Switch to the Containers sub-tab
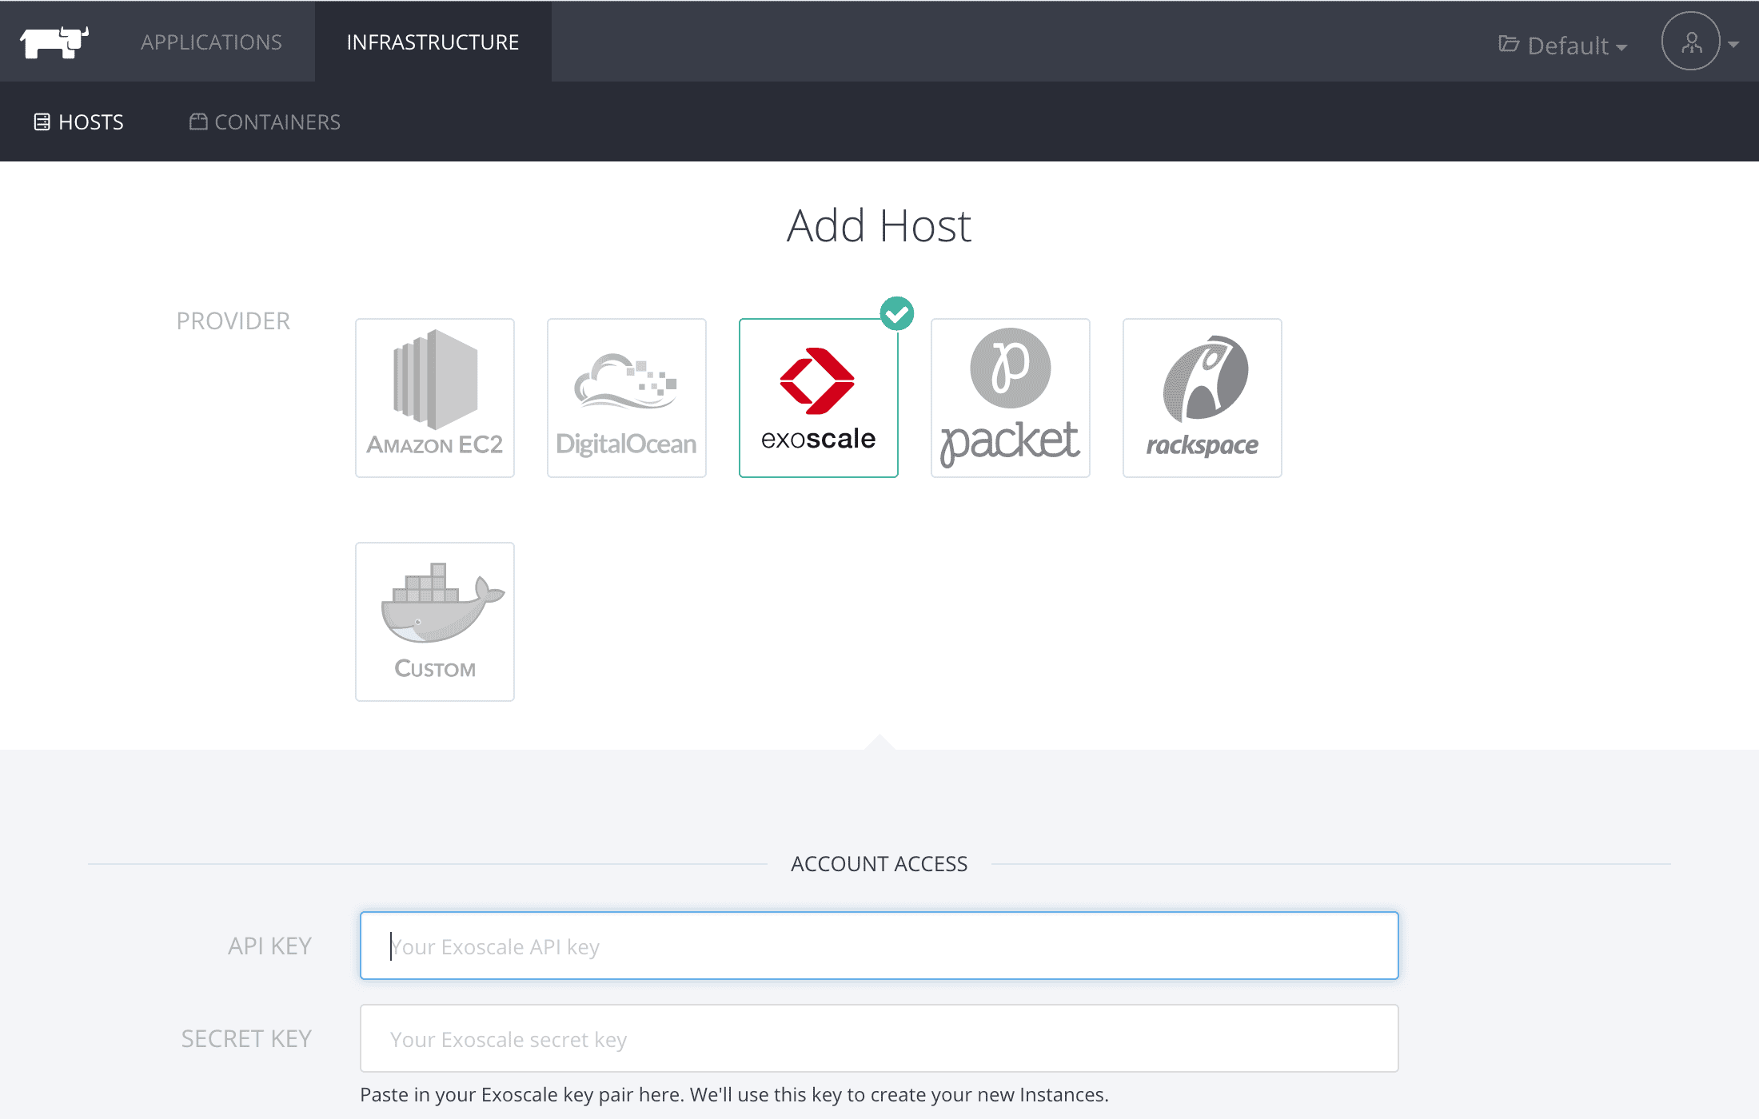1759x1119 pixels. (x=265, y=121)
